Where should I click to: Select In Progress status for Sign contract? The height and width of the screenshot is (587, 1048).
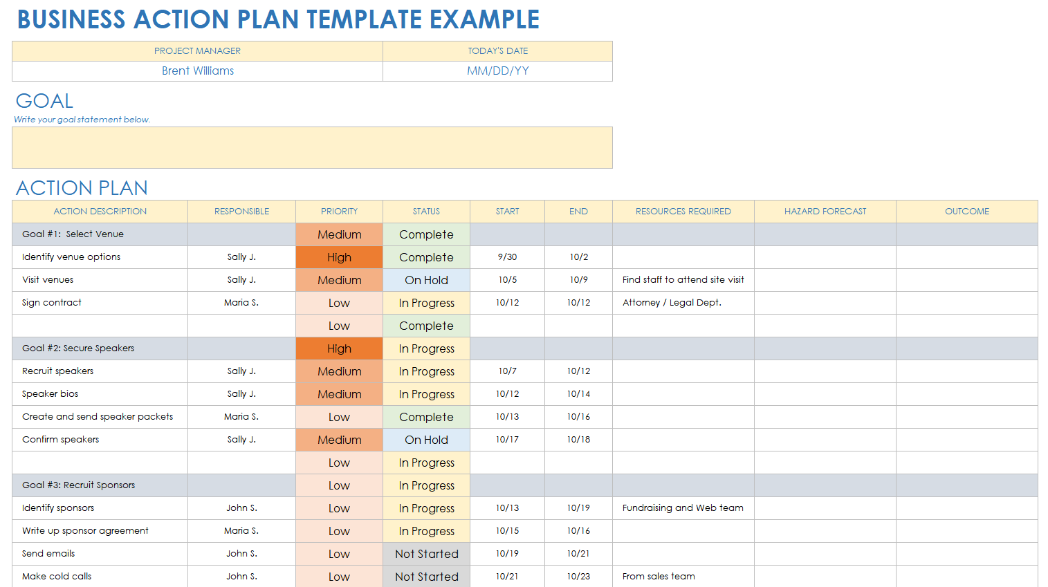pos(426,303)
